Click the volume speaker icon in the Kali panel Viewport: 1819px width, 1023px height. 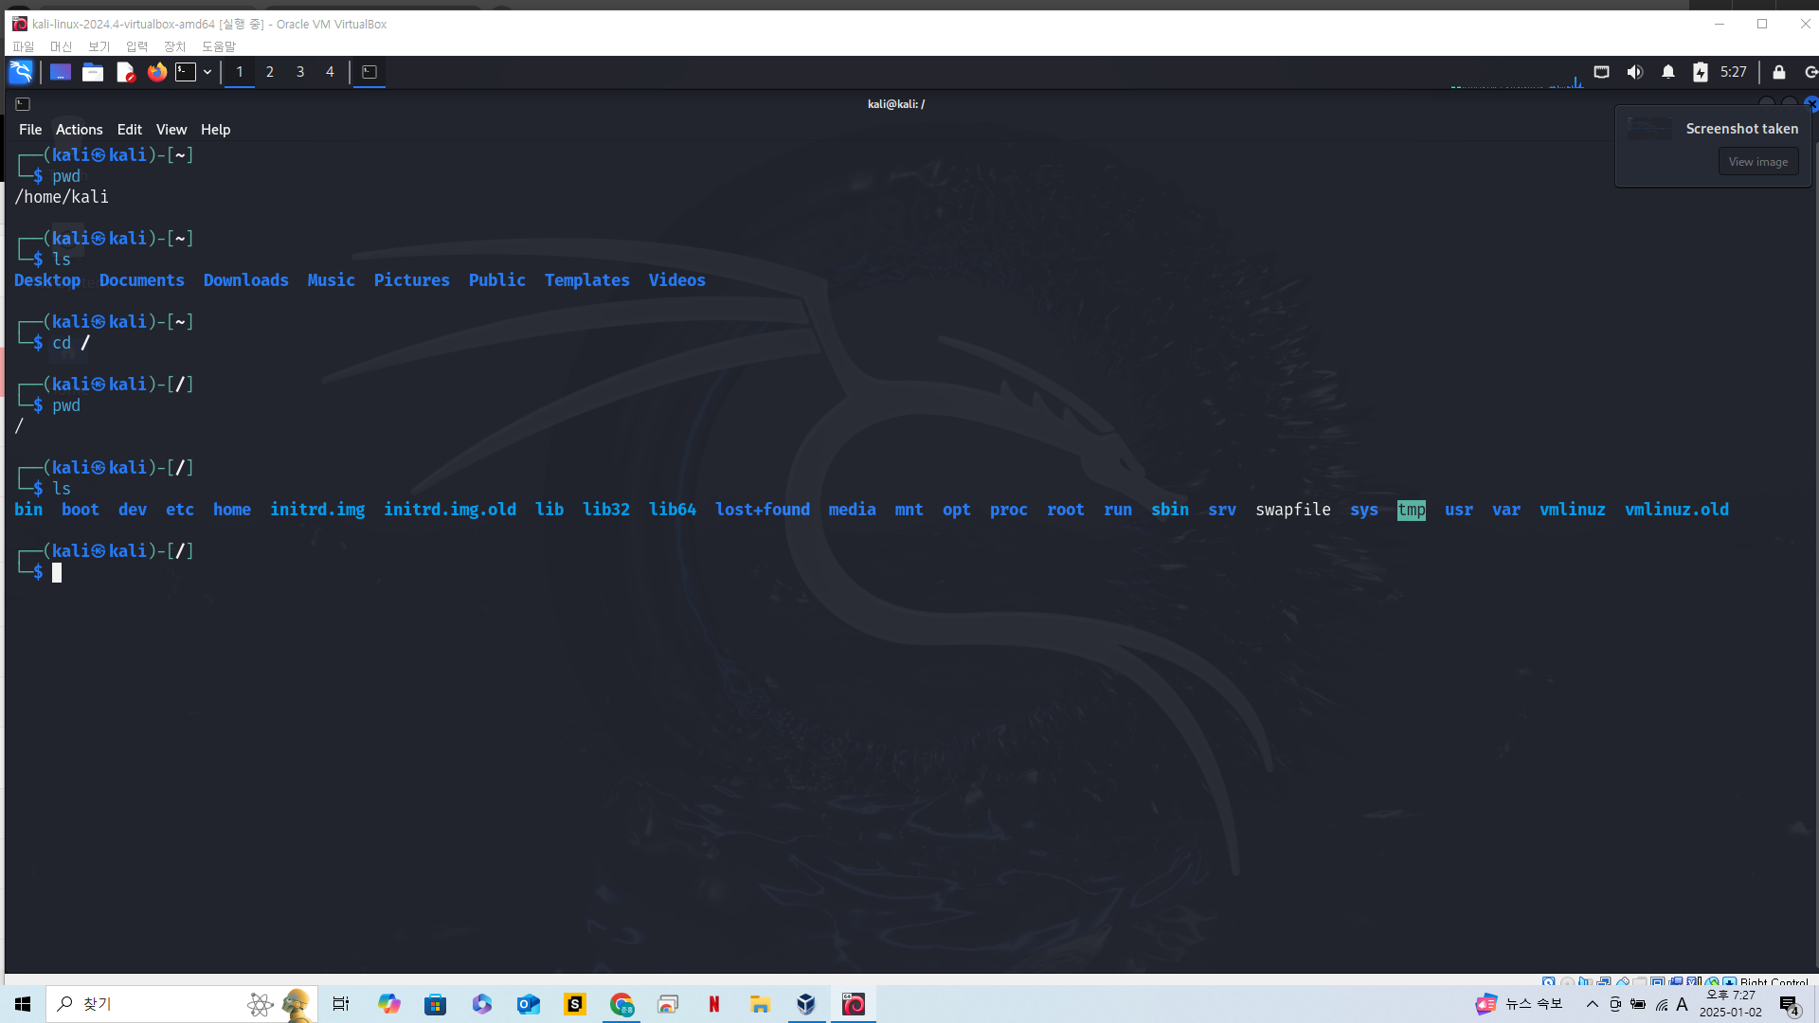click(x=1634, y=72)
